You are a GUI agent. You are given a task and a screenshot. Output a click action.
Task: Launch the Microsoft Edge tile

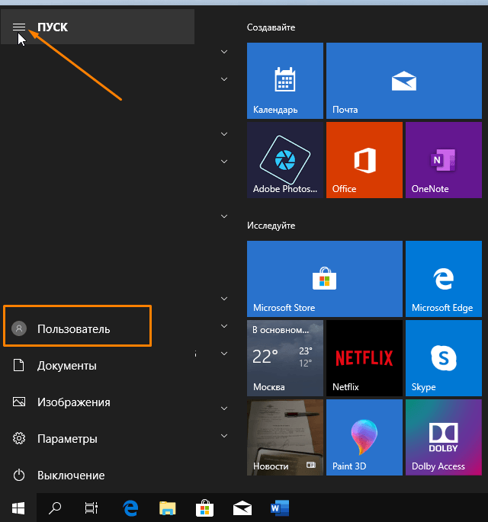click(x=444, y=279)
